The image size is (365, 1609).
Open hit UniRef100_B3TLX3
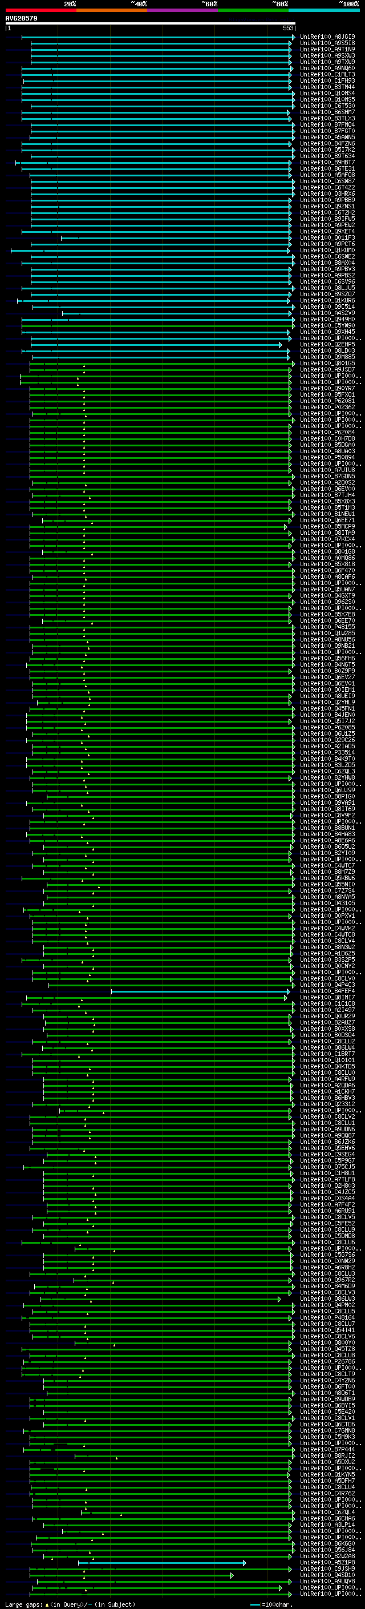pyautogui.click(x=327, y=119)
